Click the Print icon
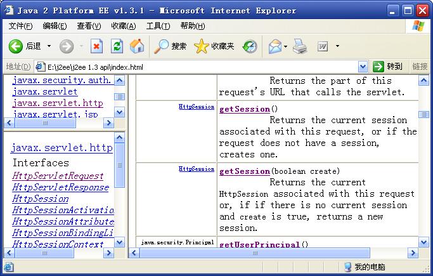Viewport: 433px width, 276px height. pos(300,46)
